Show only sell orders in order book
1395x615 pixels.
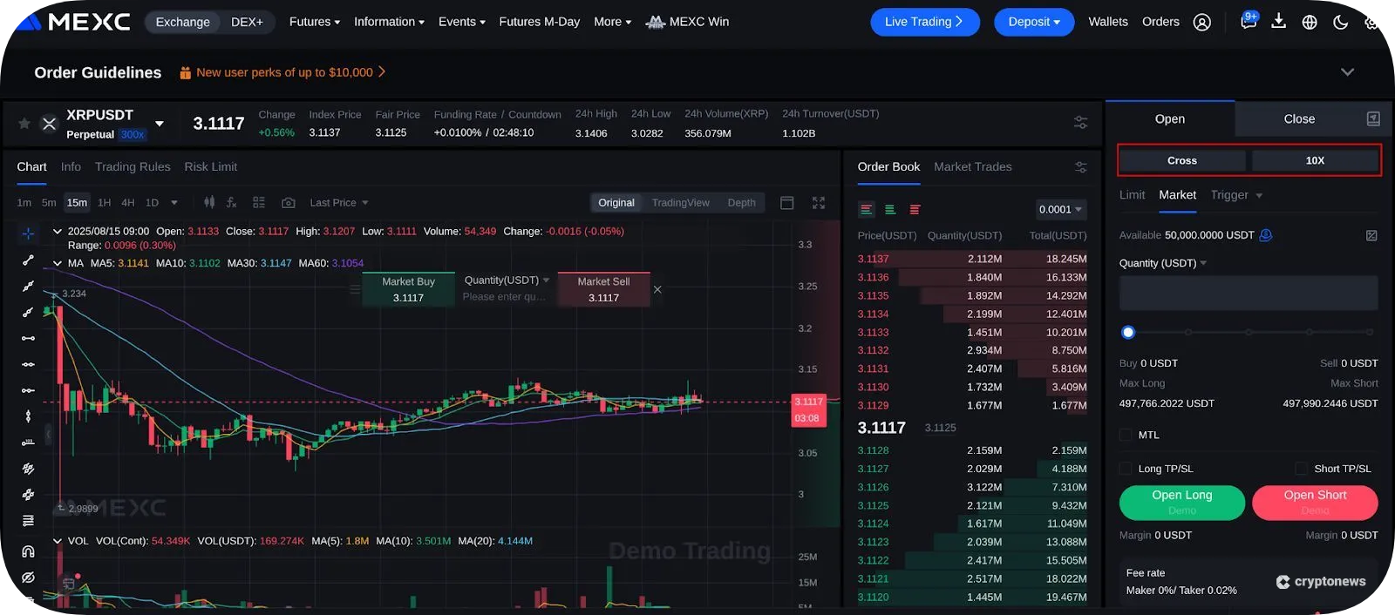tap(915, 210)
